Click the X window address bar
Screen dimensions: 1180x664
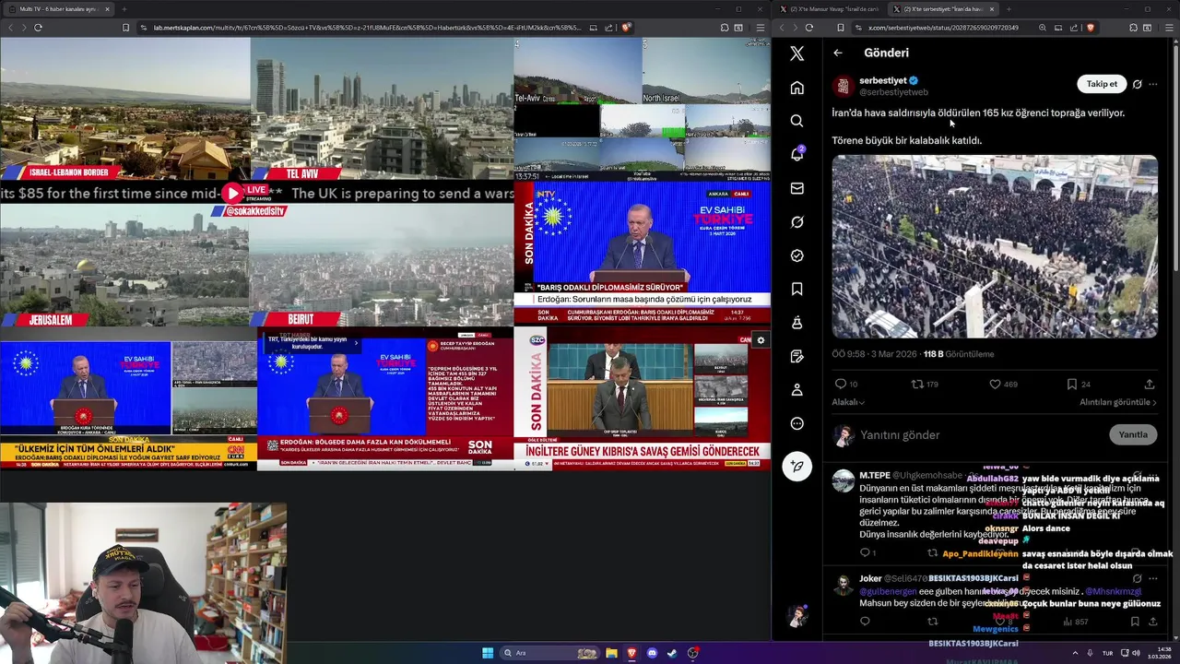943,28
